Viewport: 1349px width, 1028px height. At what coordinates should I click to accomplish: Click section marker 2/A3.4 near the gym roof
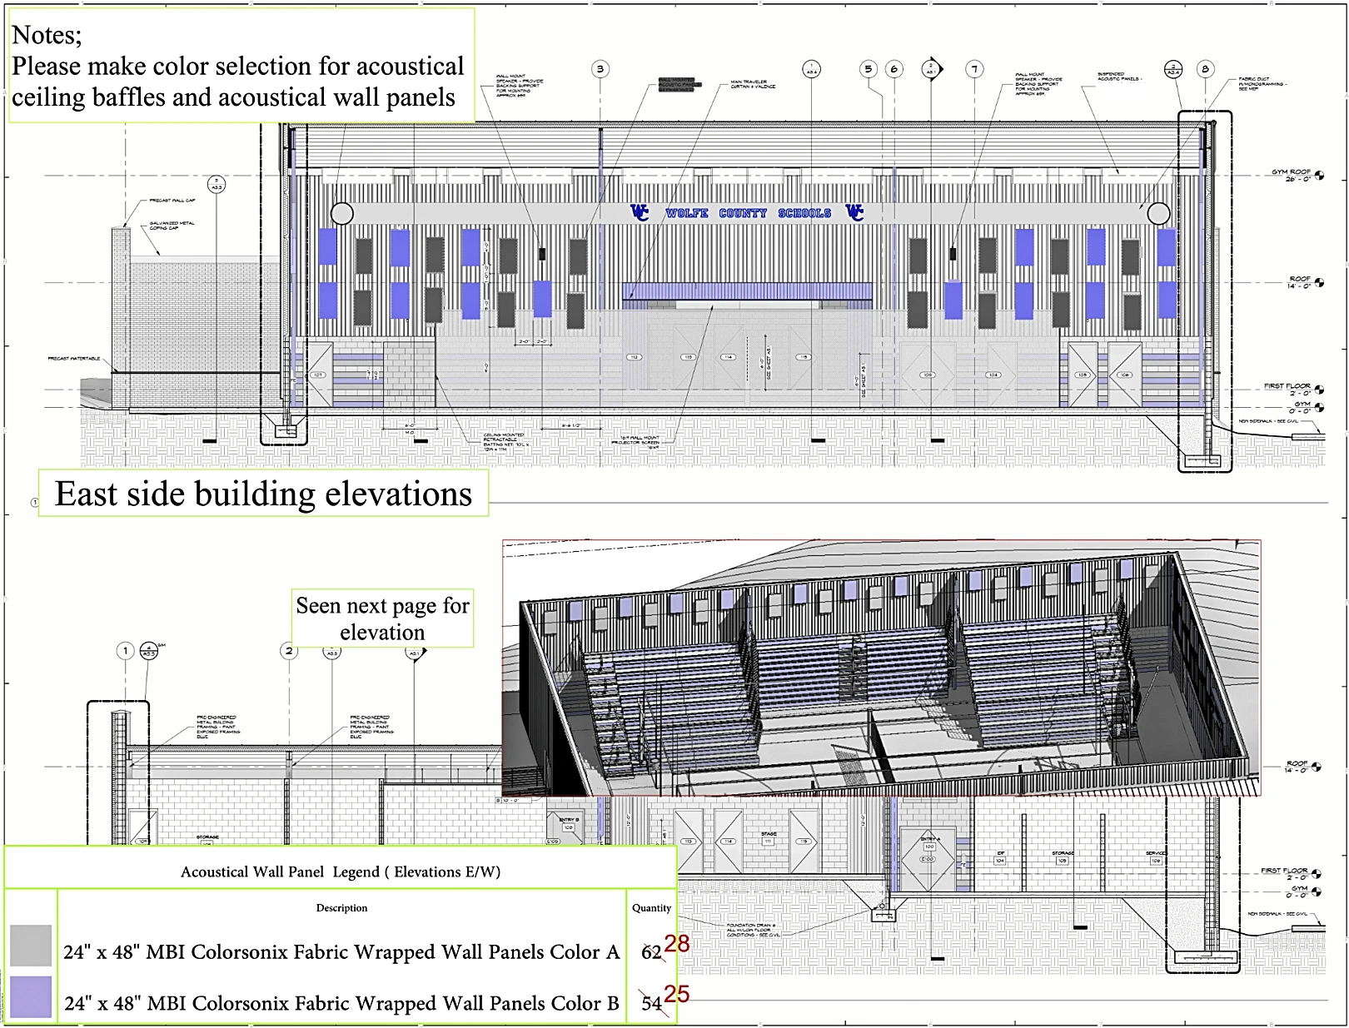tap(1172, 67)
